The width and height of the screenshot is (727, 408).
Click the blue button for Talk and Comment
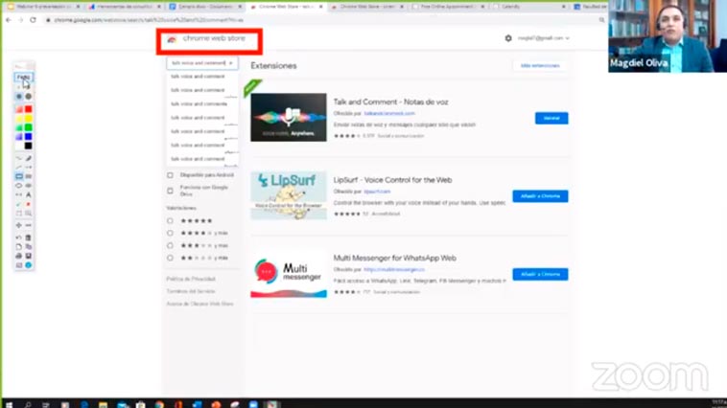(x=551, y=118)
